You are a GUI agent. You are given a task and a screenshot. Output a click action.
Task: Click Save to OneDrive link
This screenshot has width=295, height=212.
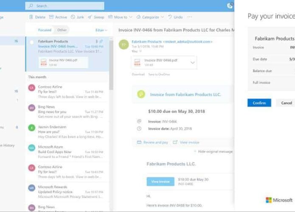click(x=159, y=75)
